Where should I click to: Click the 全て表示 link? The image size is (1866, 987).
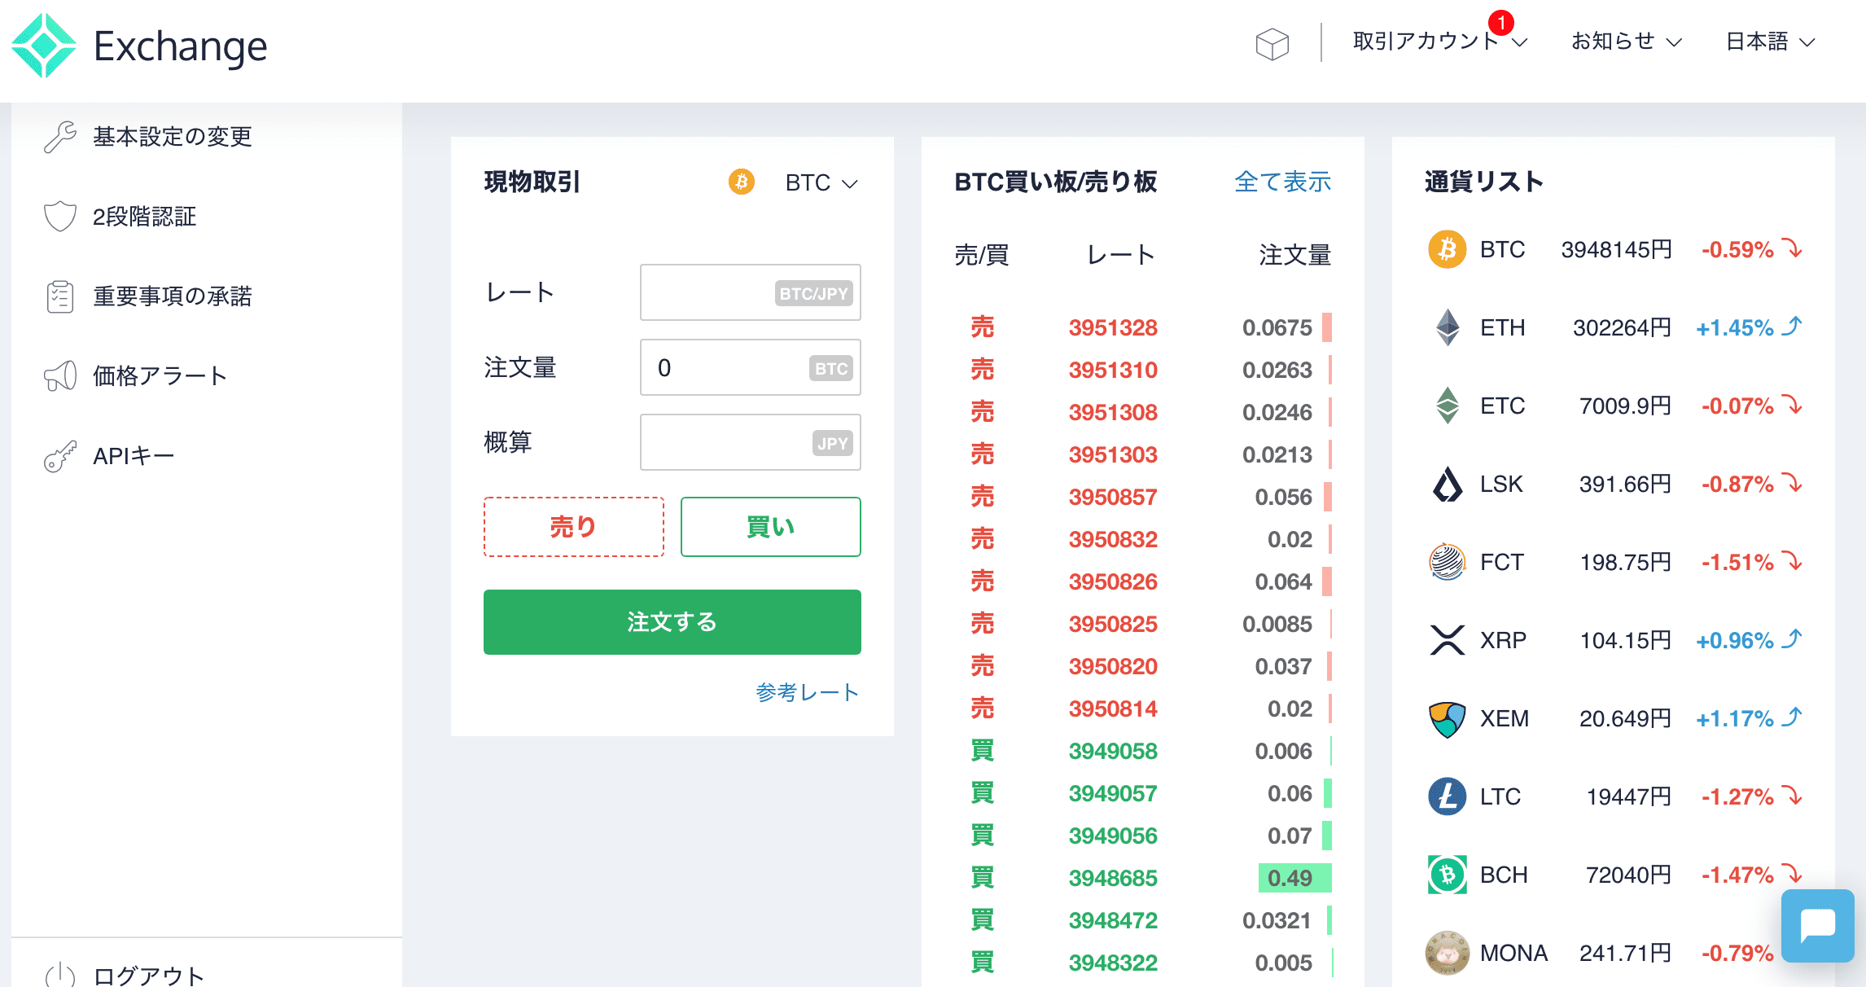click(1282, 182)
